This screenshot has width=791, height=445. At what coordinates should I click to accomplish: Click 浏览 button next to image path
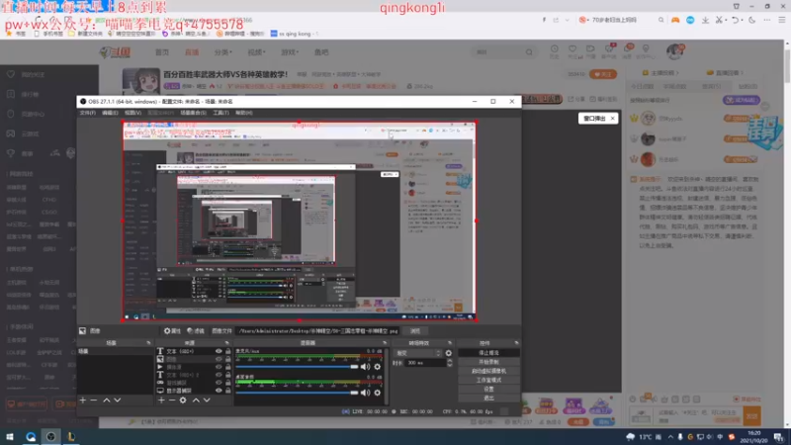tap(415, 331)
